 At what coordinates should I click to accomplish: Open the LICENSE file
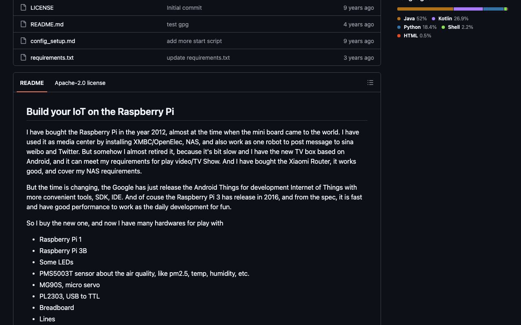42,8
